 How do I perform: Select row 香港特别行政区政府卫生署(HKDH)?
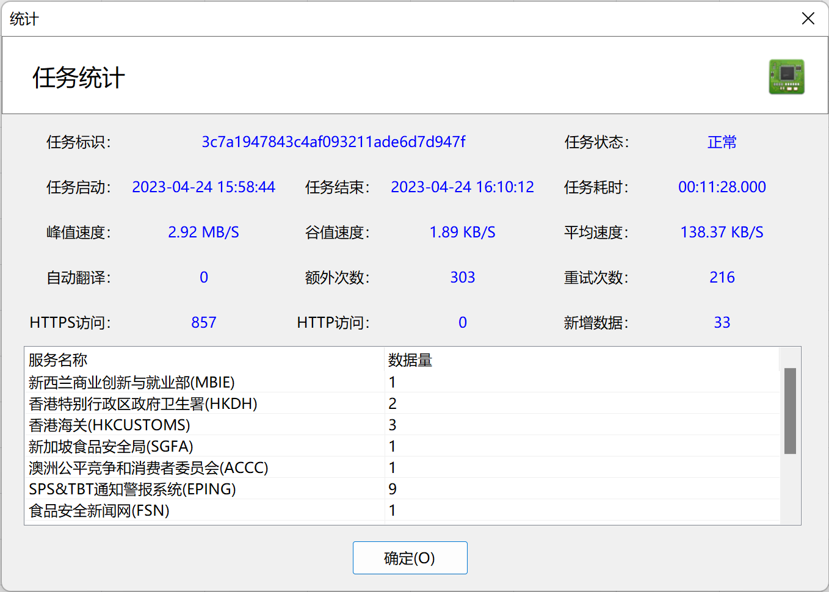(x=402, y=403)
